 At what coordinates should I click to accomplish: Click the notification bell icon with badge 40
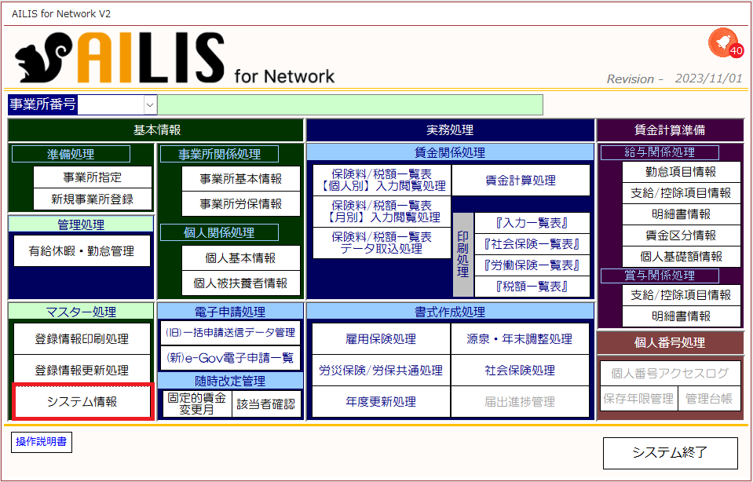[726, 44]
